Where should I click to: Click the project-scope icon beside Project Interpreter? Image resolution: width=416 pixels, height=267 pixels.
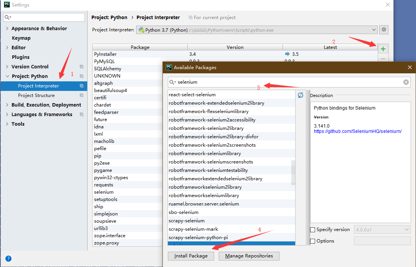tap(81, 86)
